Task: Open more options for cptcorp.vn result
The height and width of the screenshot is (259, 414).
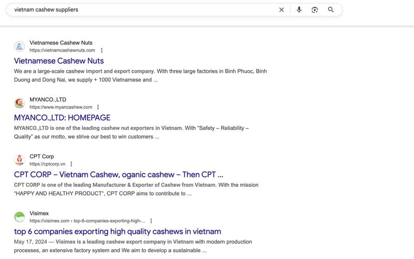Action: point(71,164)
